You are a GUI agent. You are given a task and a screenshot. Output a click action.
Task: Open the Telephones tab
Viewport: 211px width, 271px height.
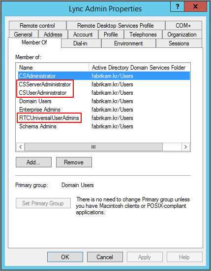[143, 34]
